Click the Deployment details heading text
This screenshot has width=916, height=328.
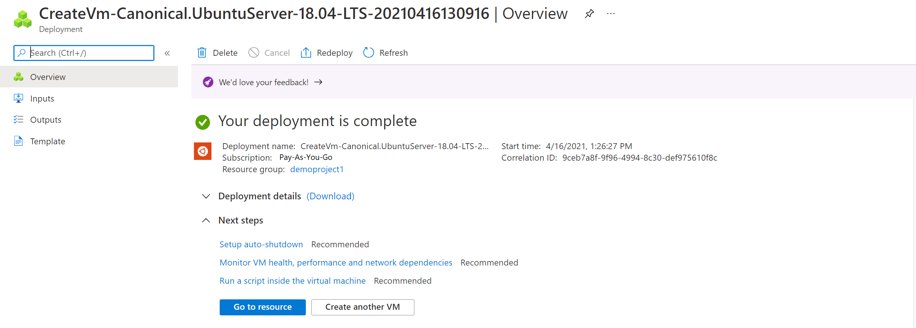[x=260, y=196]
